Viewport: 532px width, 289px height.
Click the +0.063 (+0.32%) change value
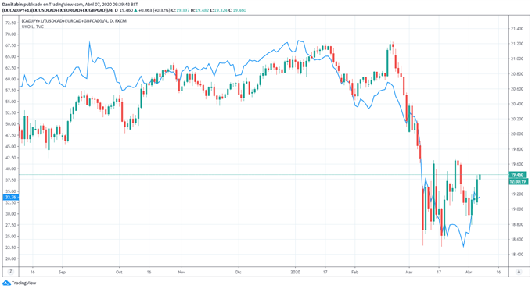(x=153, y=10)
